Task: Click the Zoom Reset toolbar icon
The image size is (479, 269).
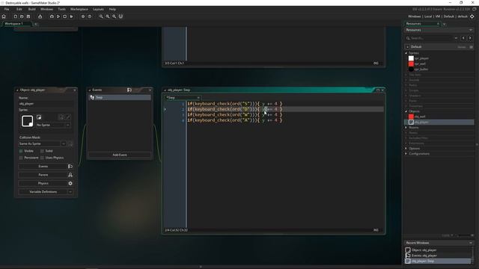Action: pos(108,16)
